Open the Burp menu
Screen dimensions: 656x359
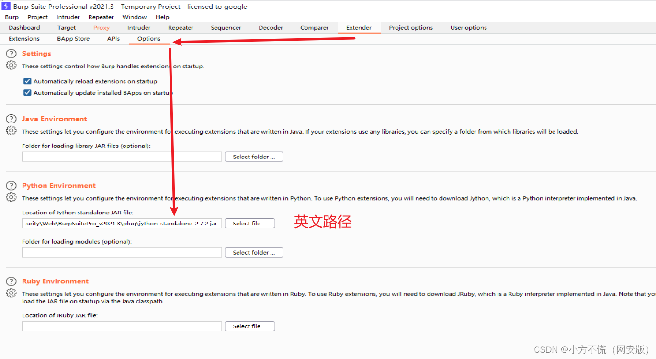coord(11,17)
